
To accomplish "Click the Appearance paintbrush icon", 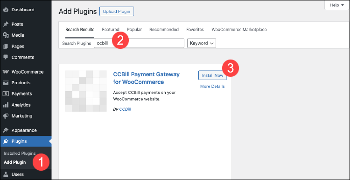I will tap(6, 130).
